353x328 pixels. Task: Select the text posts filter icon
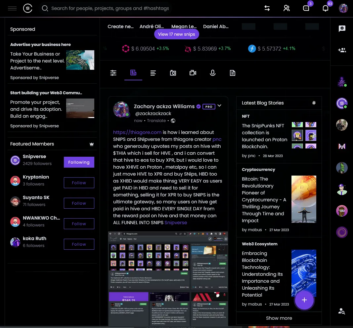pos(153,73)
